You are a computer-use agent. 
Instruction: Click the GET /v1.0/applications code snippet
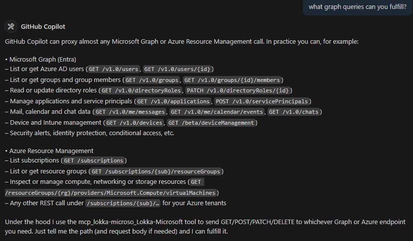pyautogui.click(x=173, y=101)
